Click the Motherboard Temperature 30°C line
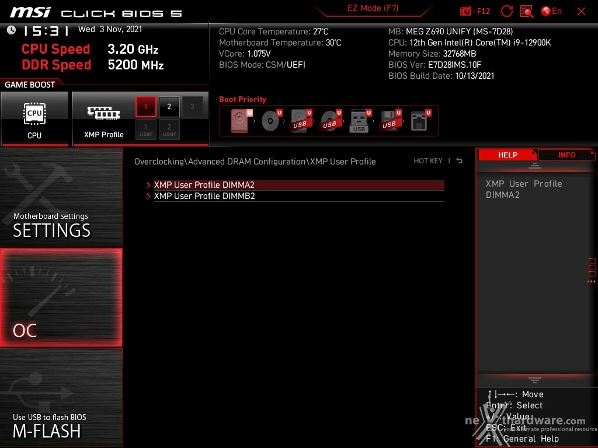 coord(280,43)
